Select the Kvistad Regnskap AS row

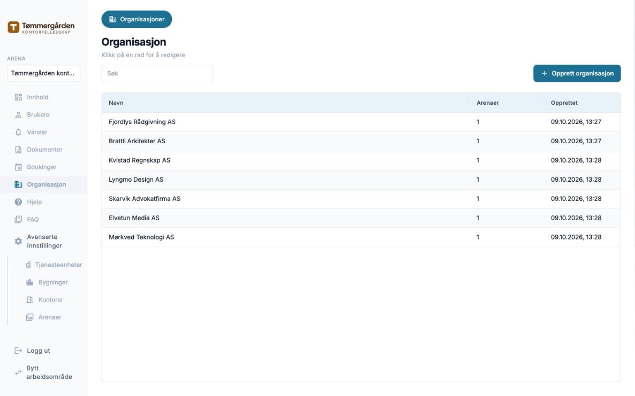point(361,160)
